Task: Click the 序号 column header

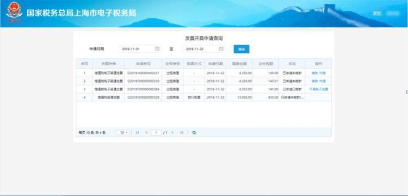Action: coord(84,64)
